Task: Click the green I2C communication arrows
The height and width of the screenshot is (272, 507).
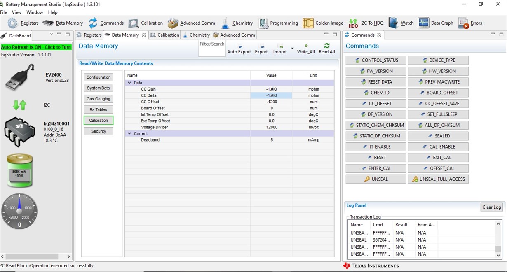Action: [x=19, y=105]
